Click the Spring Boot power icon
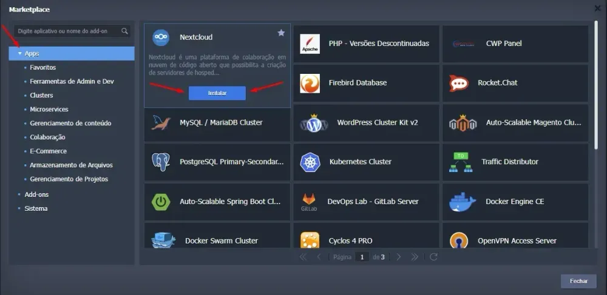 tap(161, 202)
